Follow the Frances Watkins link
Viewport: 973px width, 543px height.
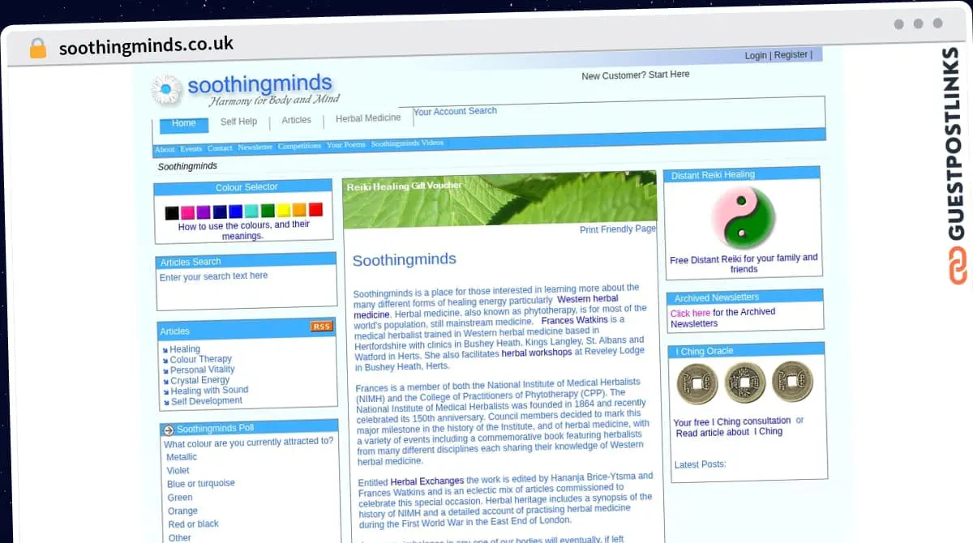574,320
